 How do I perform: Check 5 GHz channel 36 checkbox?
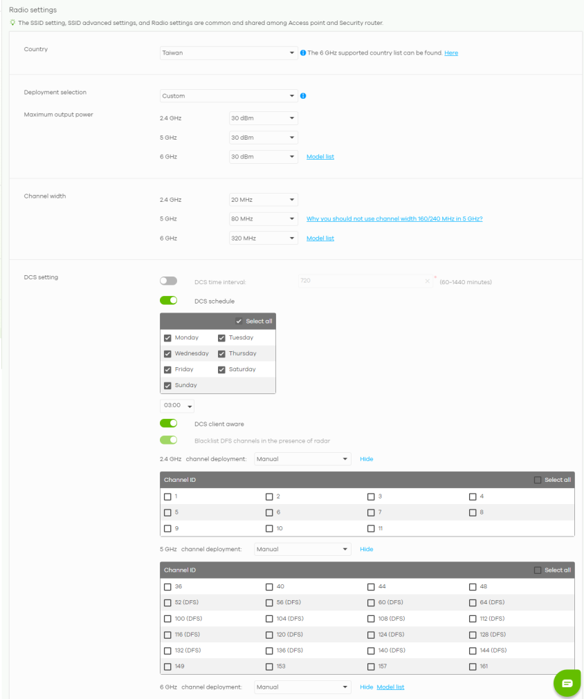[x=167, y=587]
